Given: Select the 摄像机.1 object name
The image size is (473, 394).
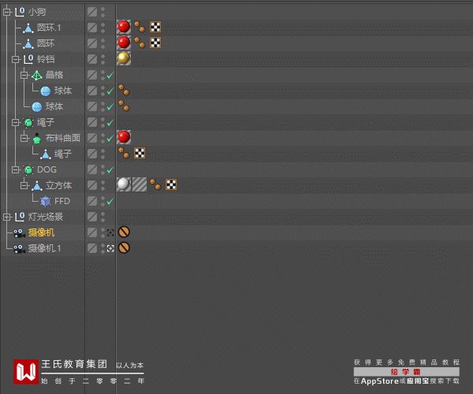Looking at the screenshot, I should tap(45, 248).
